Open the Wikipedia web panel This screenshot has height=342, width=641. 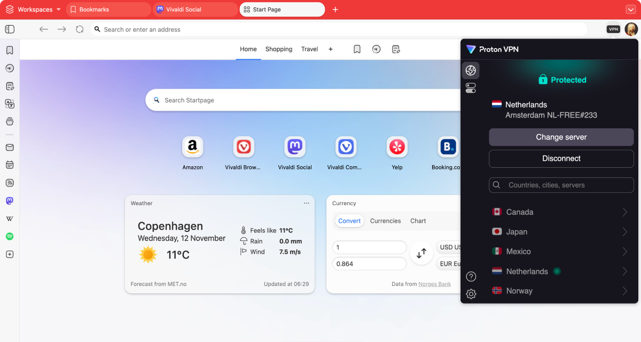(x=10, y=218)
